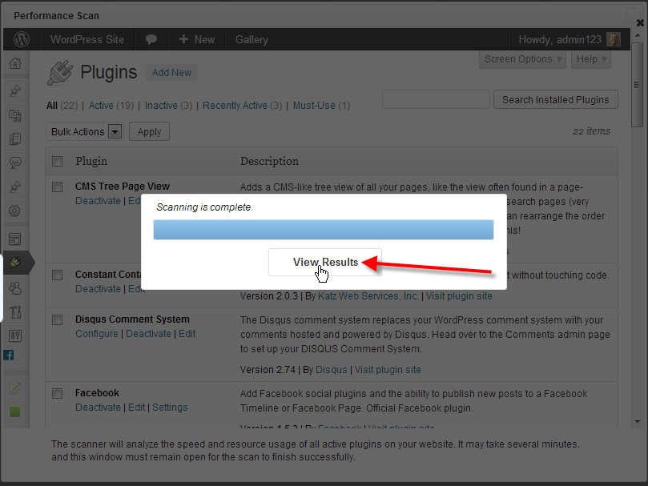Image resolution: width=648 pixels, height=486 pixels.
Task: Expand the Help tab
Action: [x=592, y=59]
